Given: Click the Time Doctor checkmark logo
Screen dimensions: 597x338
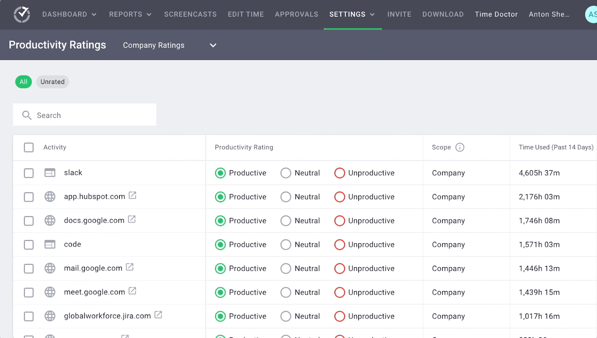Looking at the screenshot, I should [22, 15].
